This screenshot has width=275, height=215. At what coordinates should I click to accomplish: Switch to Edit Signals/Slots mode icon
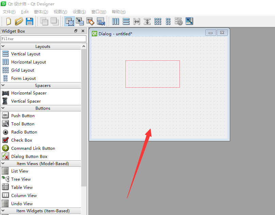pos(80,21)
